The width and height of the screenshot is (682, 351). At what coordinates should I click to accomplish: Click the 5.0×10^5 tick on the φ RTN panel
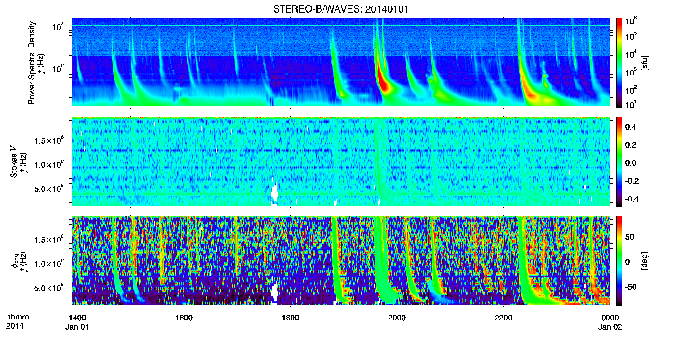pos(49,288)
